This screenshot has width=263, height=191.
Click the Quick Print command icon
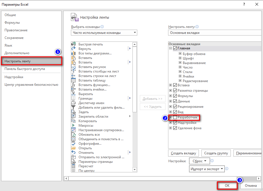(x=73, y=44)
